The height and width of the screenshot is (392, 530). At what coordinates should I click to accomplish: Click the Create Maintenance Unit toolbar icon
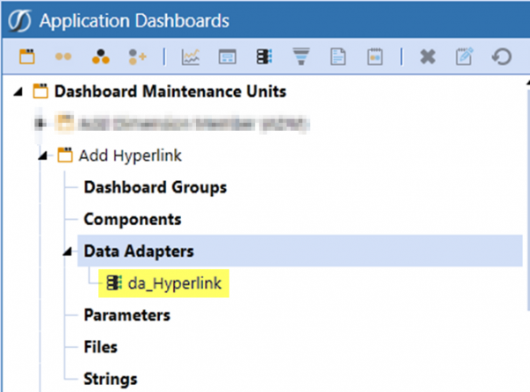27,57
